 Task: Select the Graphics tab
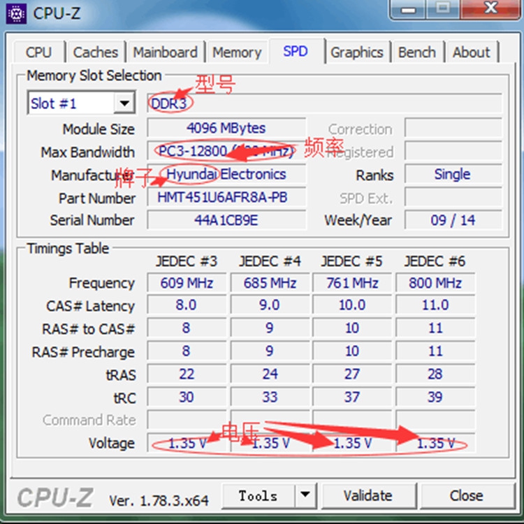point(357,52)
